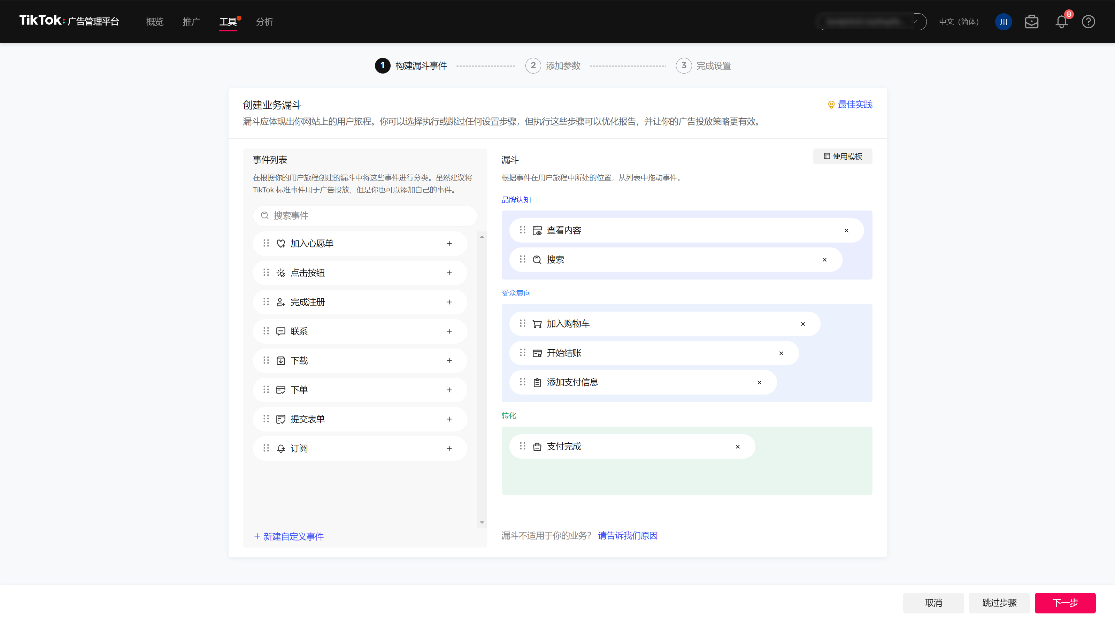Add 点击按钮 event via plus icon
Image resolution: width=1115 pixels, height=619 pixels.
pos(449,273)
